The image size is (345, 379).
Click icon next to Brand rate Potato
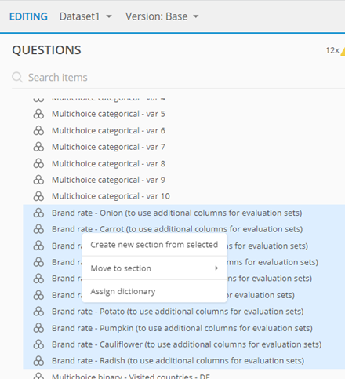point(38,312)
